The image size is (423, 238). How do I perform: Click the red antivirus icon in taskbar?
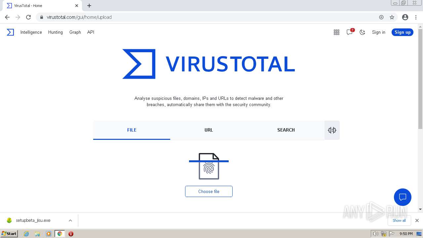71,234
